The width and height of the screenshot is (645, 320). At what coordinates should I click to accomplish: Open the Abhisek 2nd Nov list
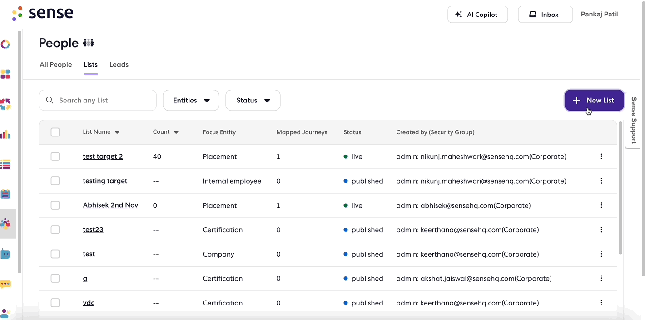(110, 205)
